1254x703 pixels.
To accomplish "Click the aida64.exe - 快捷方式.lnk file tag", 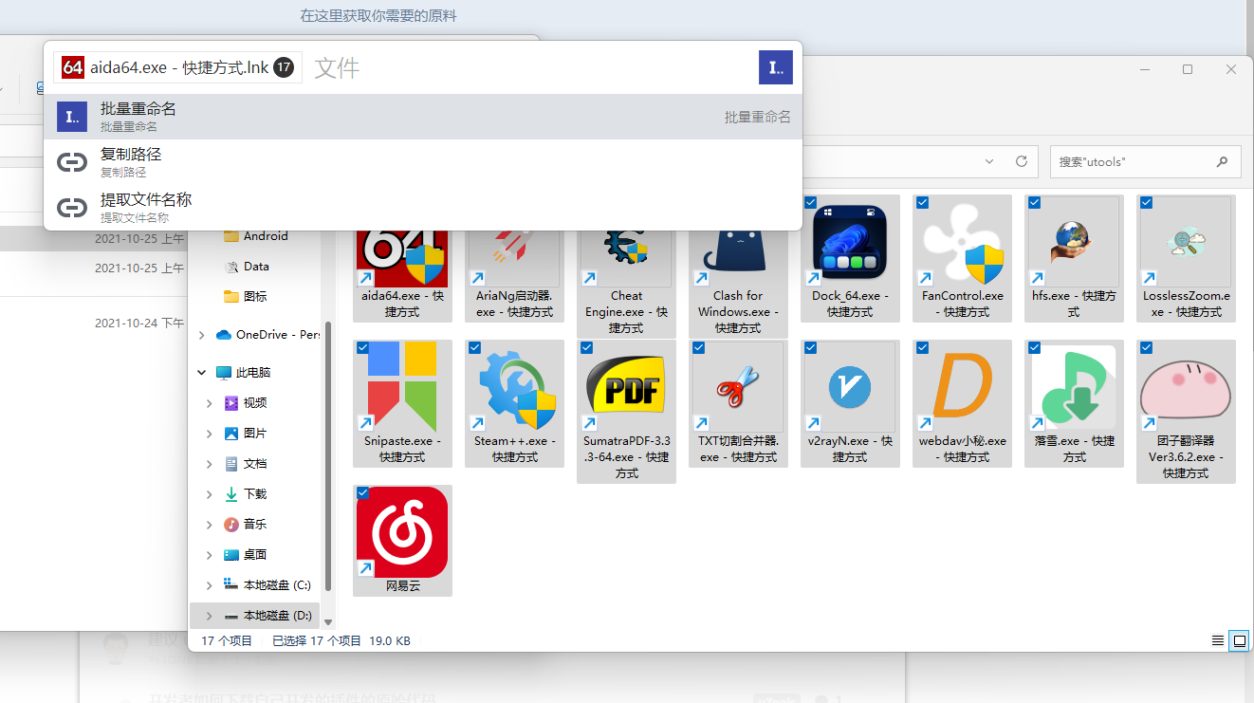I will click(x=177, y=67).
